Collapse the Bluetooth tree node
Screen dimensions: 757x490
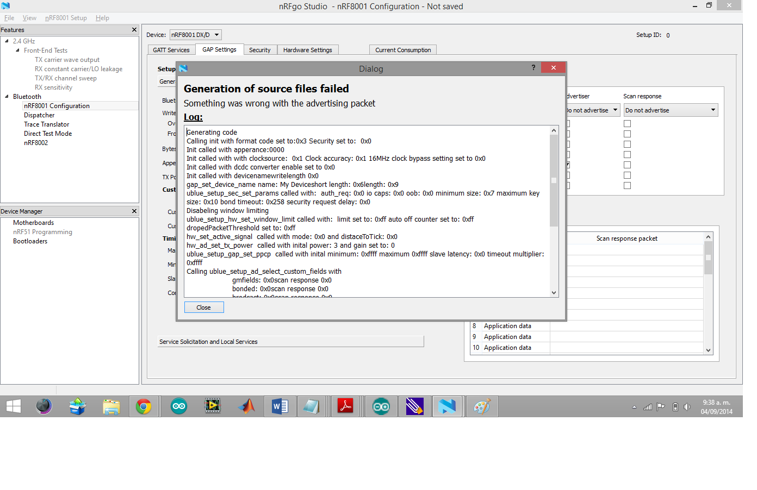[7, 96]
